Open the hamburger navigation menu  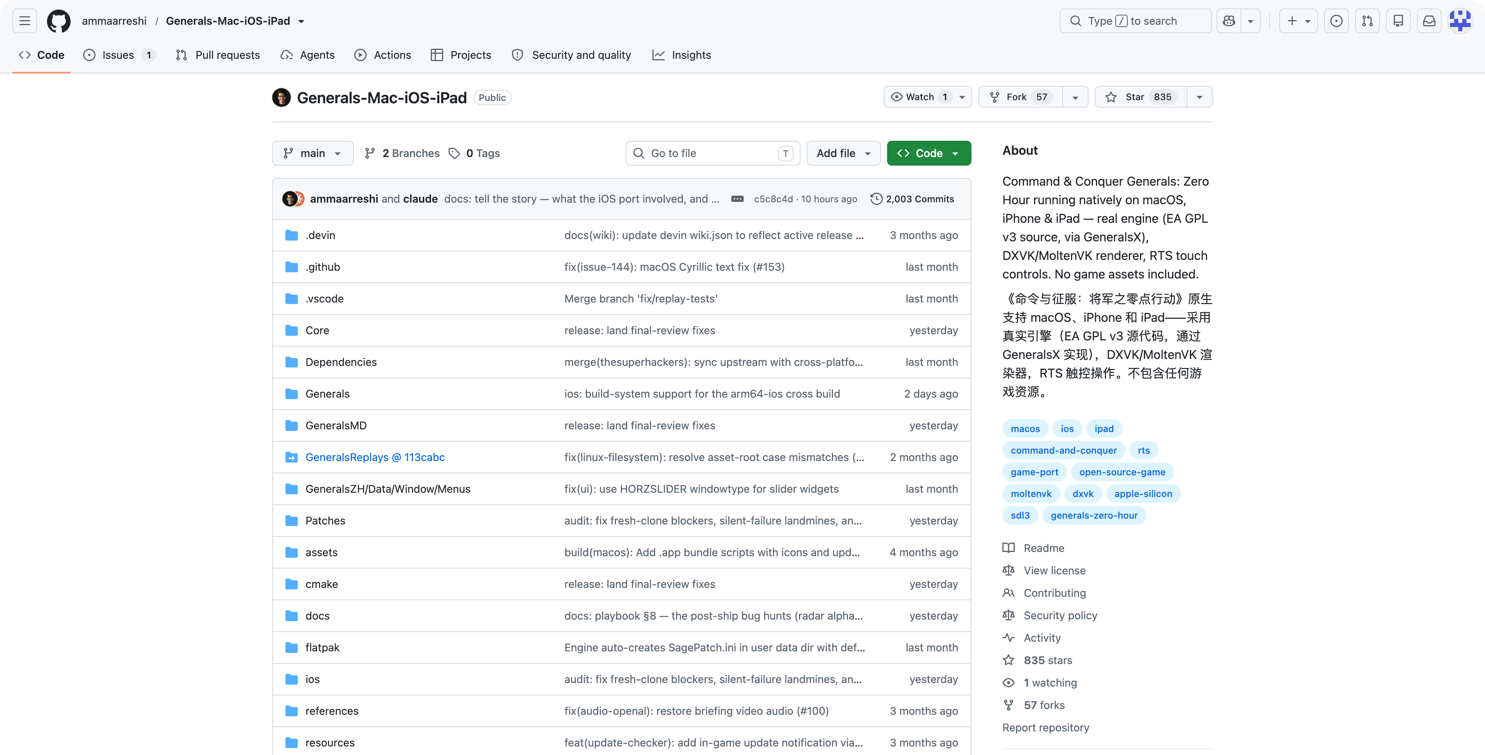click(25, 21)
